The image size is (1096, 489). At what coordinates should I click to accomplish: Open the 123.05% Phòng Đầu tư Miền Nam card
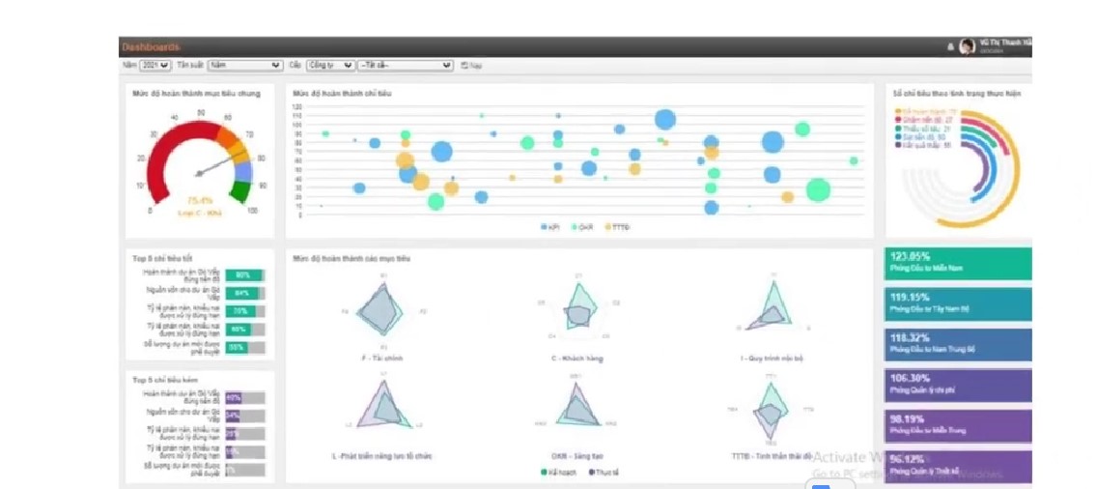958,263
